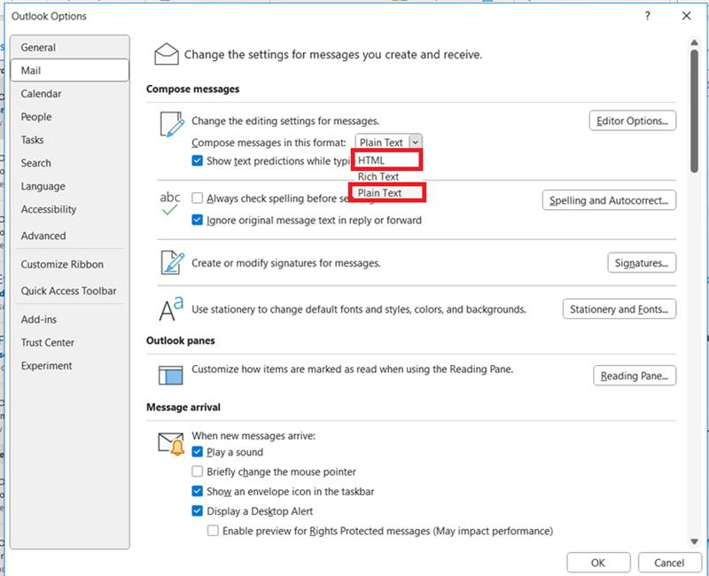Image resolution: width=709 pixels, height=576 pixels.
Task: Open Stationery and Fonts dialog
Action: coord(619,308)
